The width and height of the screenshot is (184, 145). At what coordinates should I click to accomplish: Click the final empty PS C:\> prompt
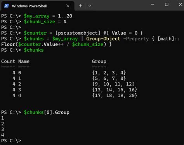11,141
